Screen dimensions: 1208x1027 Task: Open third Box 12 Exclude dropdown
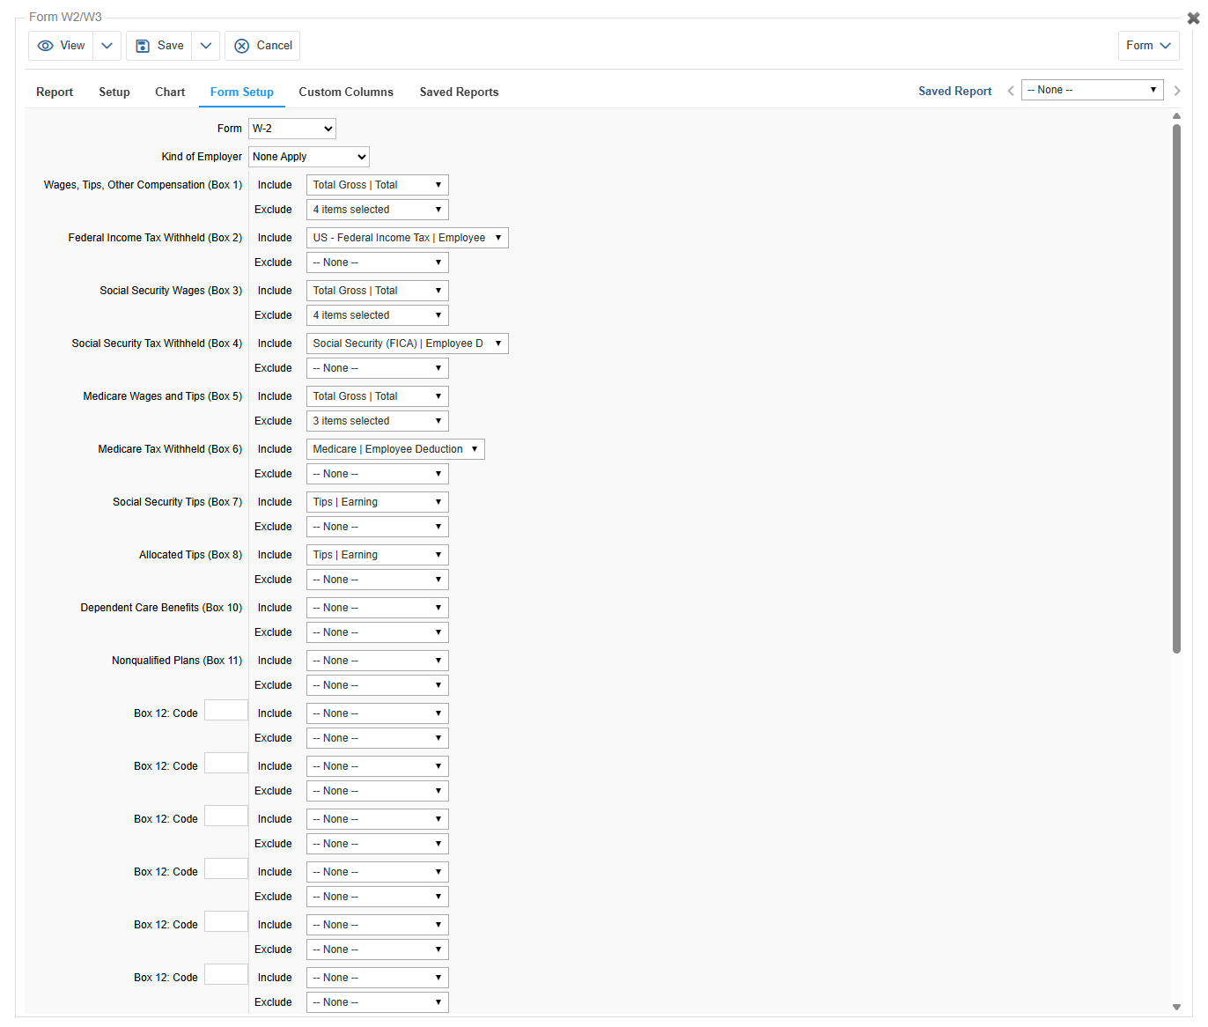(378, 844)
